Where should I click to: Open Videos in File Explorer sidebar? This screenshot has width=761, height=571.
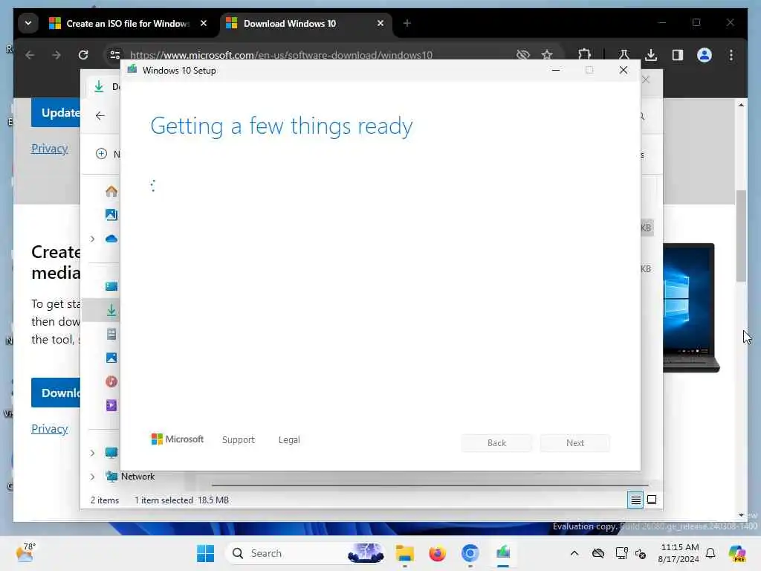click(x=111, y=405)
